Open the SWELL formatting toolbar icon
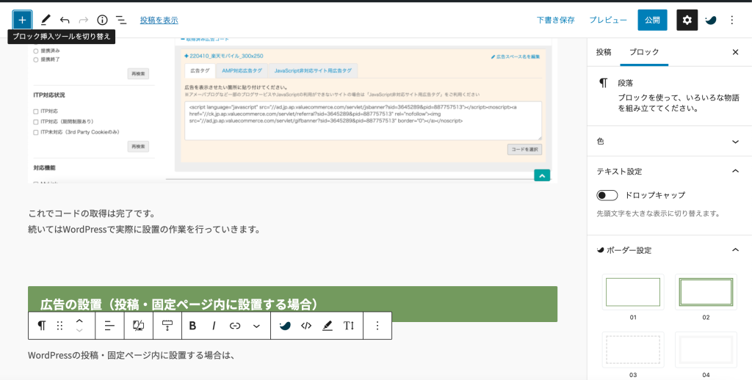Viewport: 752px width, 380px height. click(x=285, y=326)
